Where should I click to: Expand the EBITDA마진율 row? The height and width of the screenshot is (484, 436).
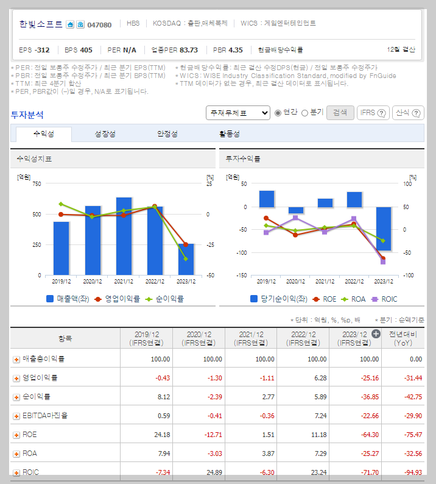click(16, 416)
